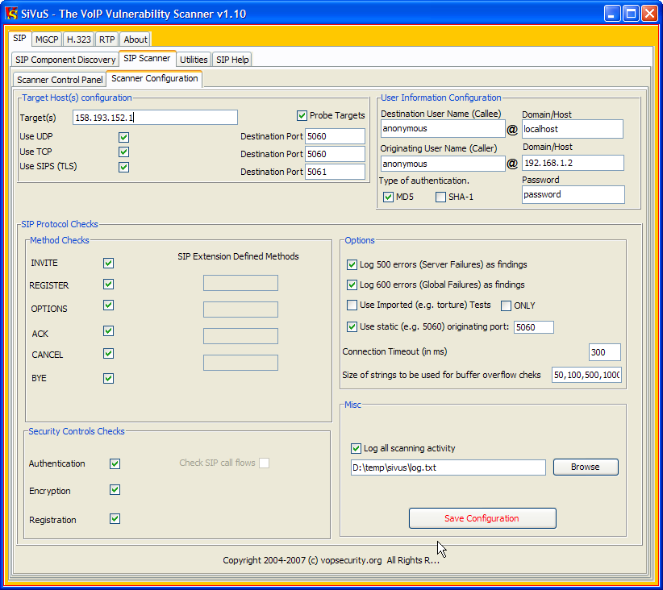Enable SHA-1 authentication checkbox
Screen dimensions: 663x590
[440, 197]
